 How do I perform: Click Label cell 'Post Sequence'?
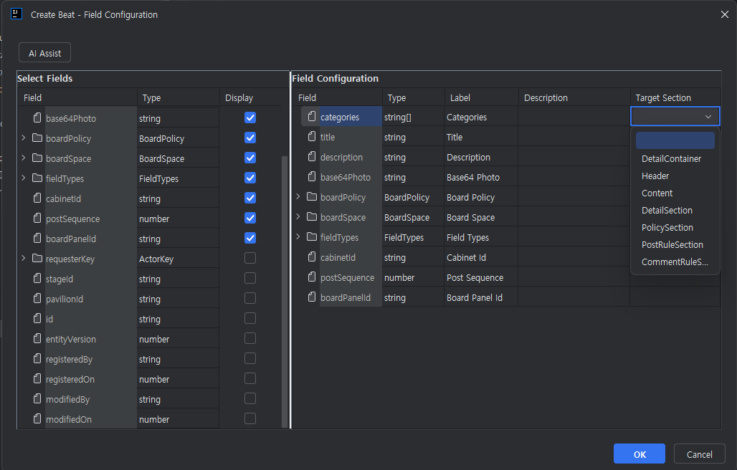[480, 277]
